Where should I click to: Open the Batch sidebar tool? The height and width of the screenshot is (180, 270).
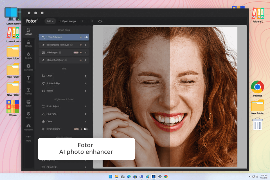click(28, 103)
